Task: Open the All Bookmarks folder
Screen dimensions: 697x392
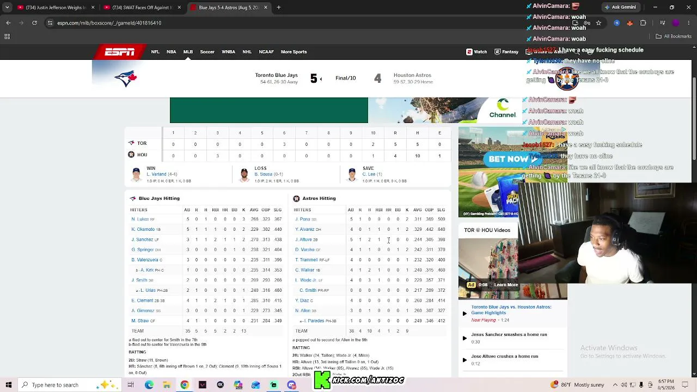Action: pyautogui.click(x=674, y=36)
